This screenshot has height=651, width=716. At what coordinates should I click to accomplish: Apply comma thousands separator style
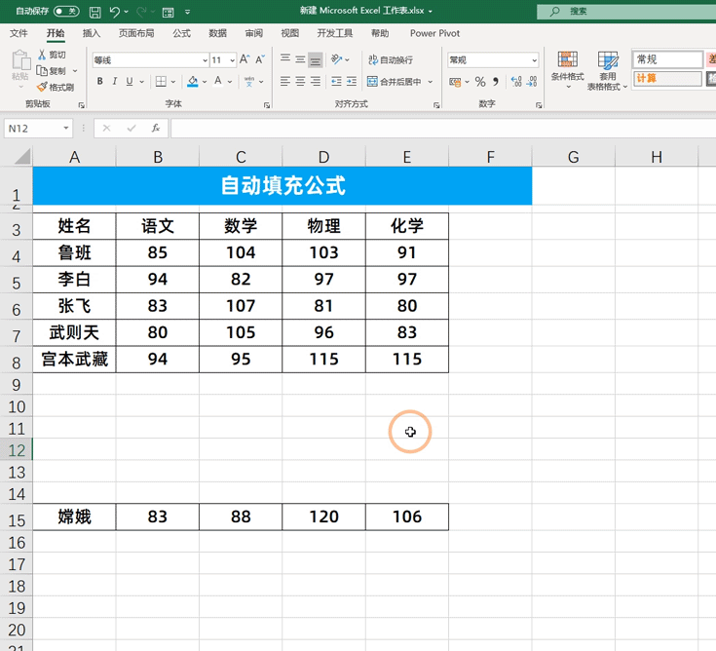click(x=496, y=82)
